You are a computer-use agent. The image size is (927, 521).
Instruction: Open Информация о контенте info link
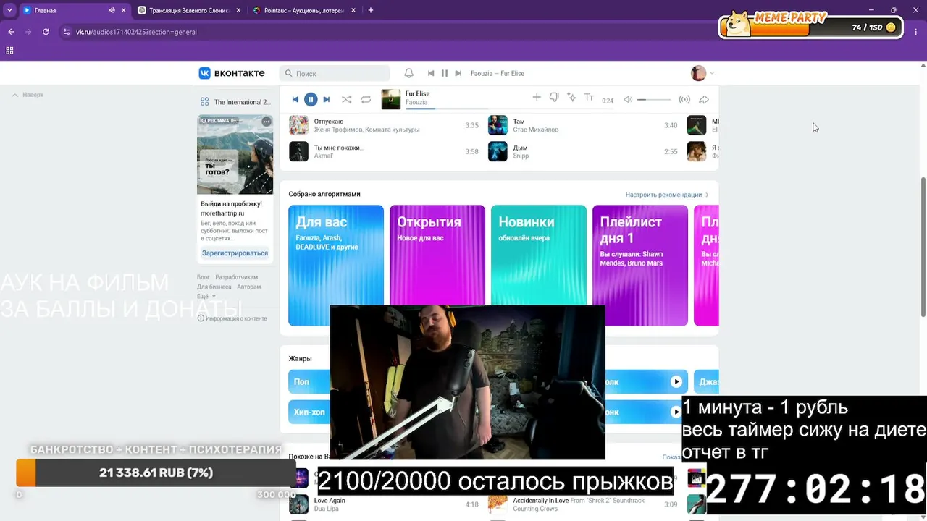(232, 318)
